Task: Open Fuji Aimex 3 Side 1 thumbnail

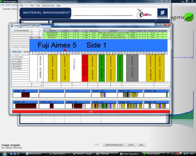Action: (x=78, y=105)
